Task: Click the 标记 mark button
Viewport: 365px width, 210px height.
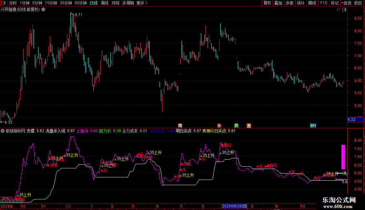Action: [335, 3]
